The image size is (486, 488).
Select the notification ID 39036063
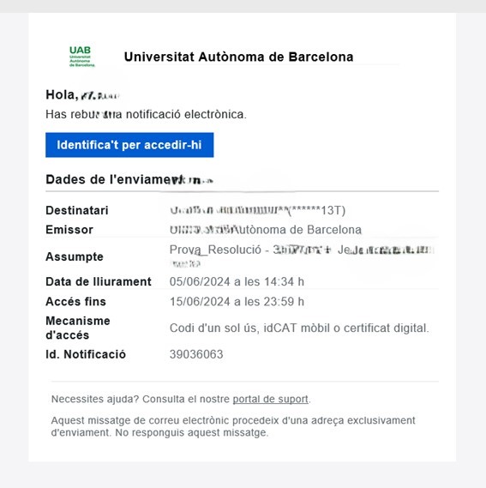[x=196, y=354]
